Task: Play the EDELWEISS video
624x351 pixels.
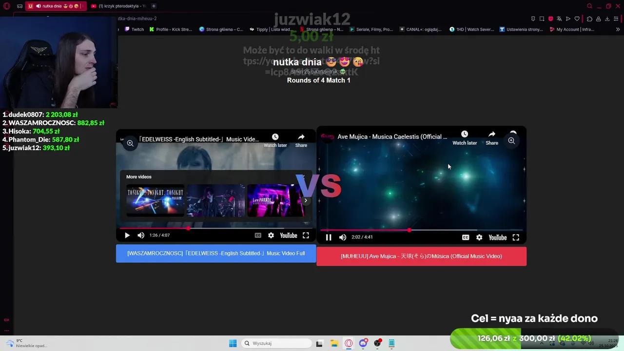Action: pyautogui.click(x=127, y=235)
